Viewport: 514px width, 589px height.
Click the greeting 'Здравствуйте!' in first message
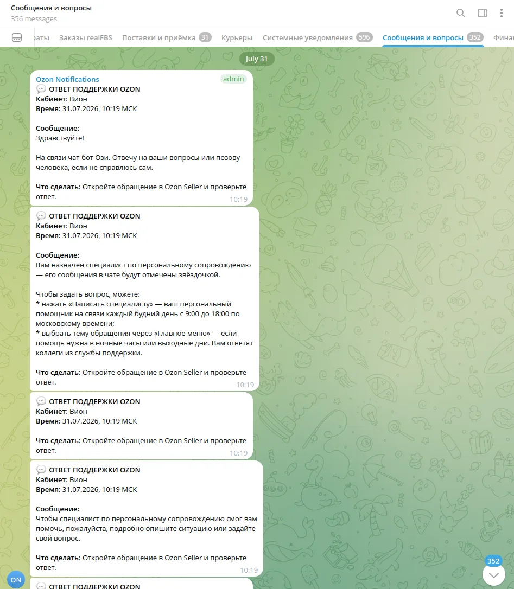click(60, 138)
